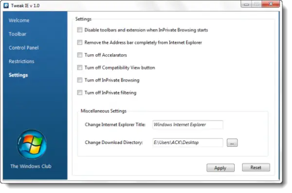Toggle Turn off Accelarators checkbox
Viewport: 292px width, 193px height.
click(x=80, y=55)
